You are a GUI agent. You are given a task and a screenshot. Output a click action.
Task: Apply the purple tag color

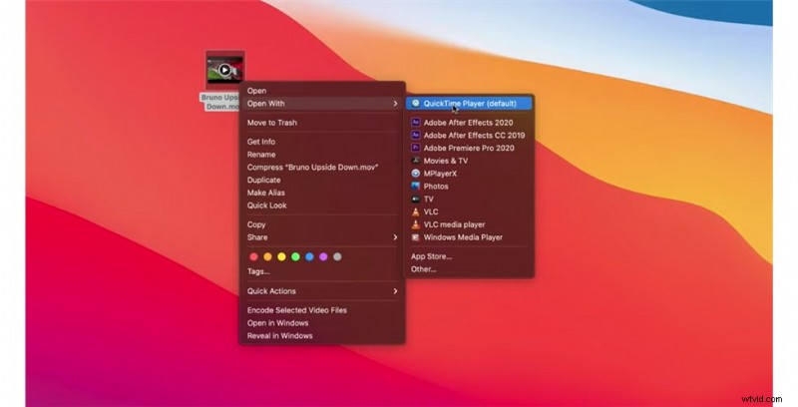point(323,257)
